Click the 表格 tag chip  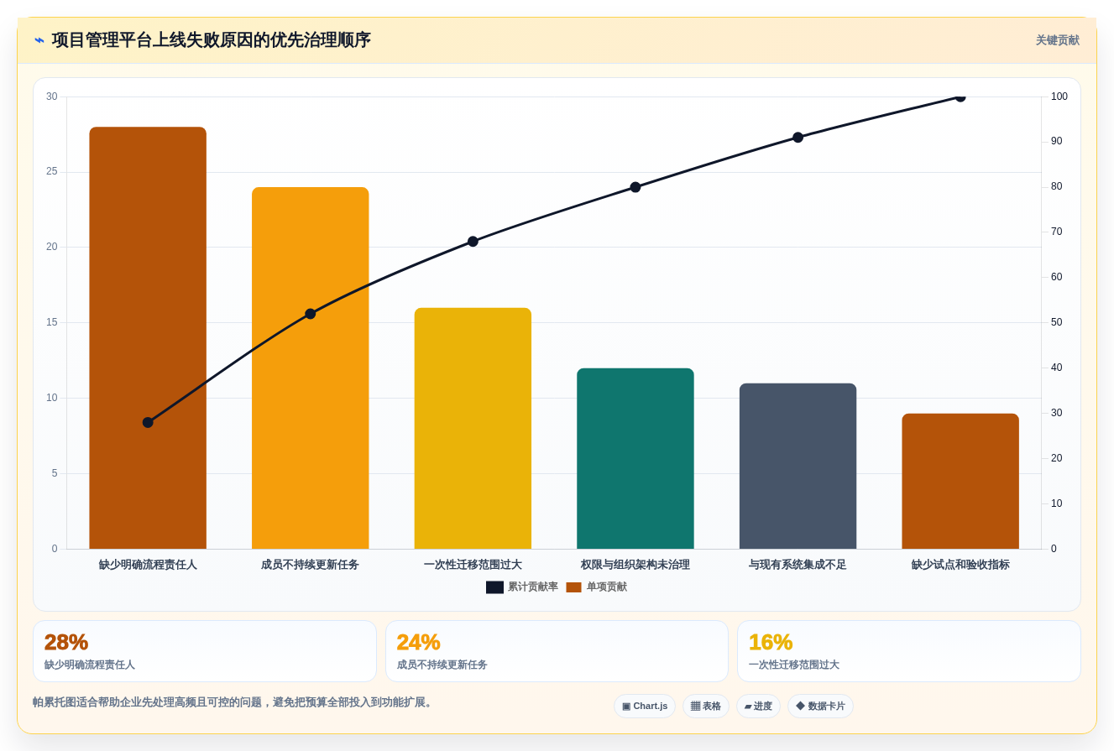(x=705, y=707)
